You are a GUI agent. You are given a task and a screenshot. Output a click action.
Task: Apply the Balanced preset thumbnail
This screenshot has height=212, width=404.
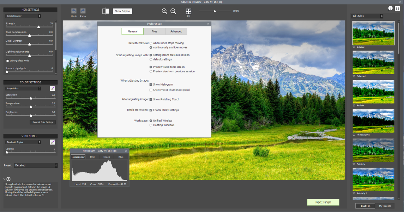click(373, 63)
